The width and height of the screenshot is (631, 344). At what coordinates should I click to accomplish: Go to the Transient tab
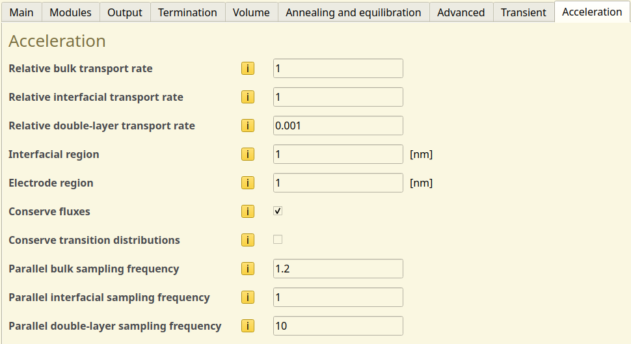point(524,12)
